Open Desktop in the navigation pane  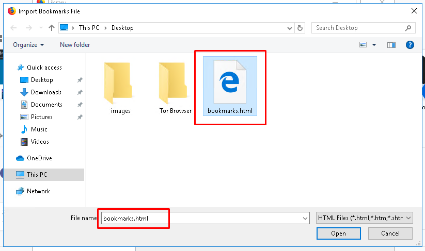click(x=42, y=80)
